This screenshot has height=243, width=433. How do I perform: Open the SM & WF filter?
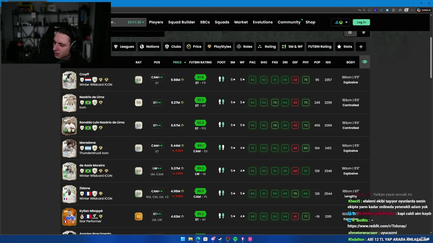click(292, 47)
